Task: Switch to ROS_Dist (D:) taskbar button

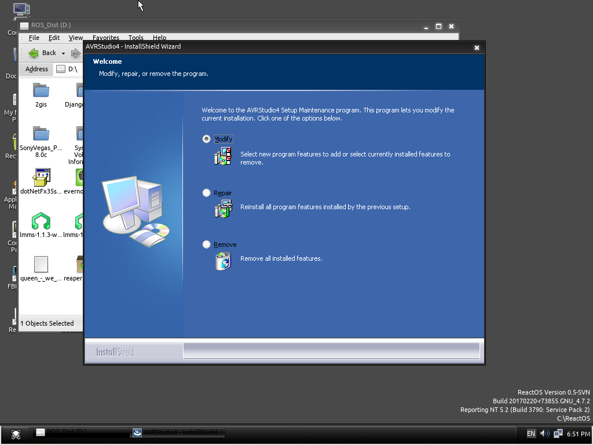Action: (x=81, y=432)
